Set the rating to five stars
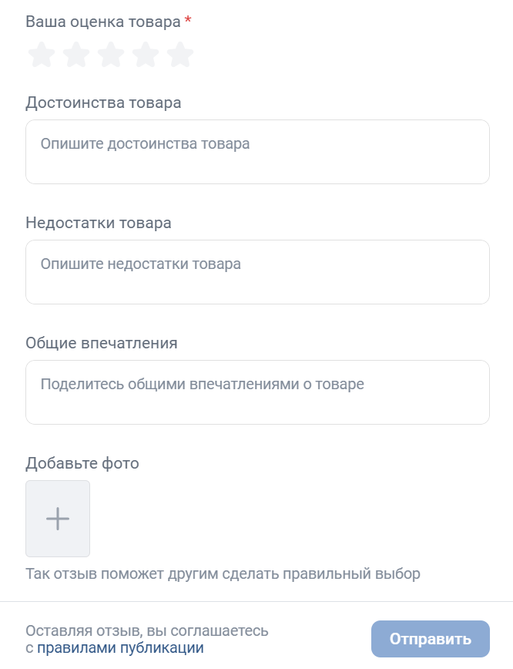 (180, 55)
